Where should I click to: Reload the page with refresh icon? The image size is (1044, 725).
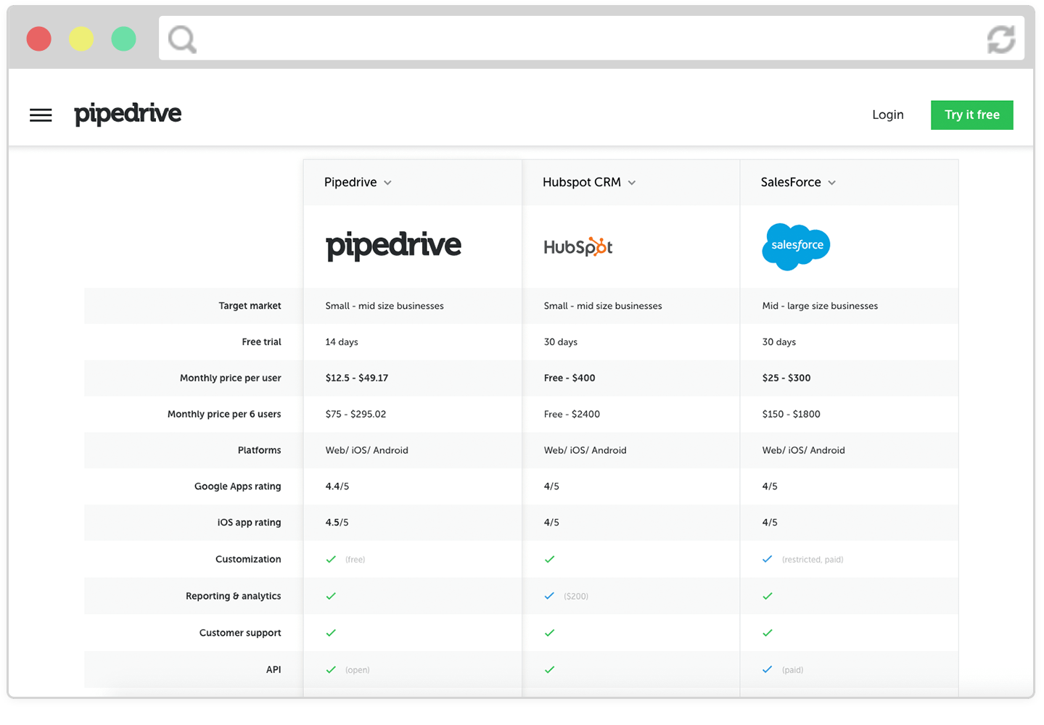1001,39
